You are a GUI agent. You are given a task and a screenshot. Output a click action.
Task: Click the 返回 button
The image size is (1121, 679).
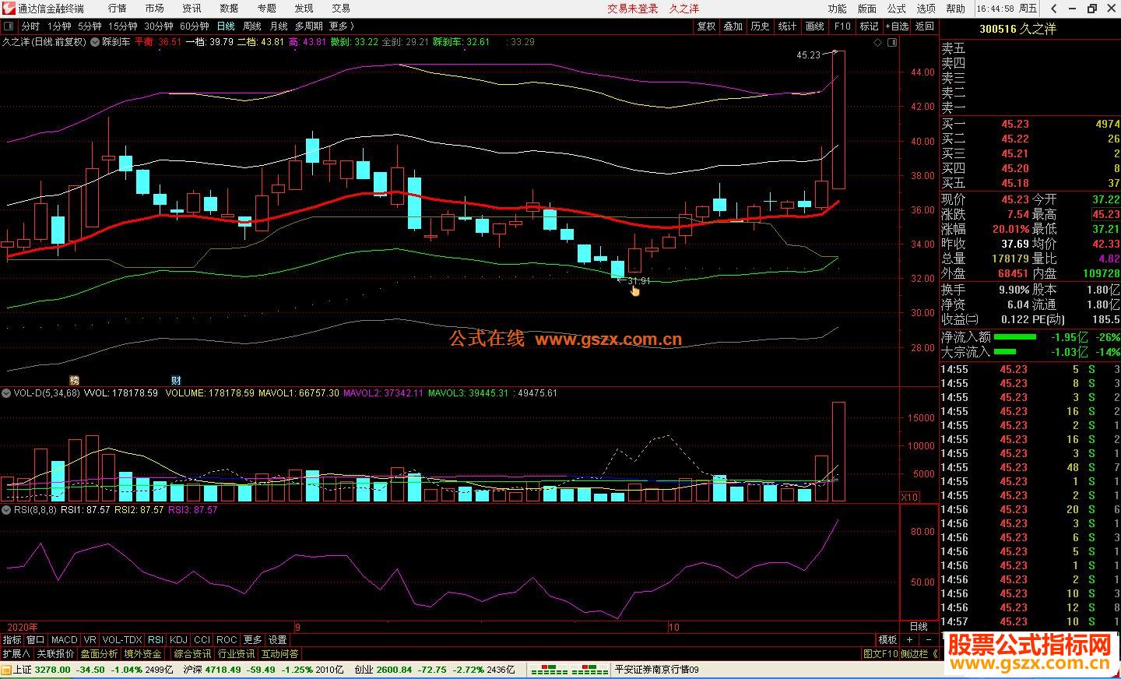[924, 26]
